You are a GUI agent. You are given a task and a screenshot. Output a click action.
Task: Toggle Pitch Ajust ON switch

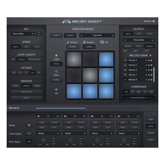29,142
